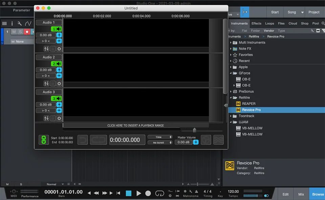Image resolution: width=325 pixels, height=200 pixels.
Task: Mute Audio 2 track speaker button
Action: [x=57, y=64]
